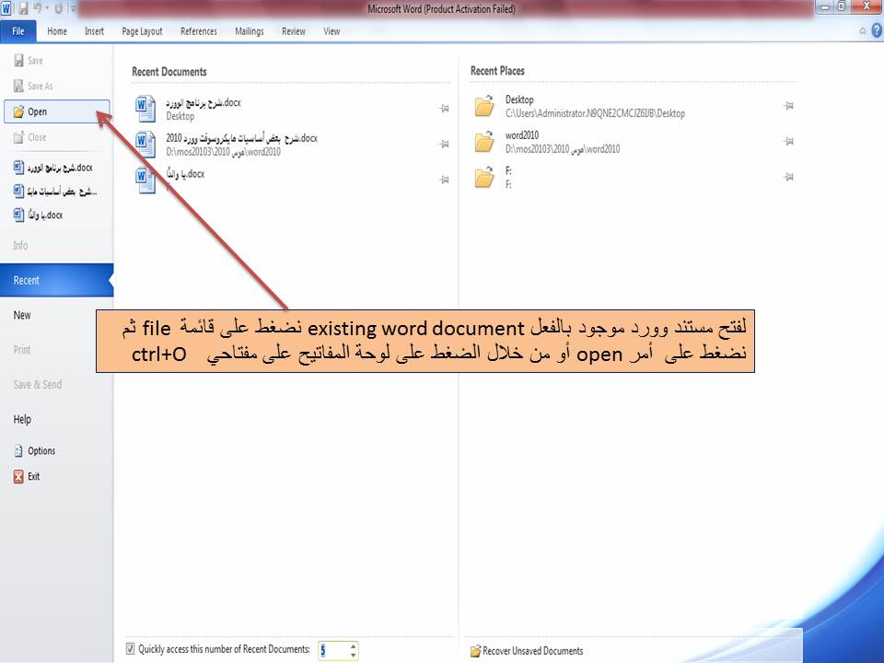
Task: Open شرح برنامج الوورد.docx from the sidebar list
Action: tap(53, 168)
